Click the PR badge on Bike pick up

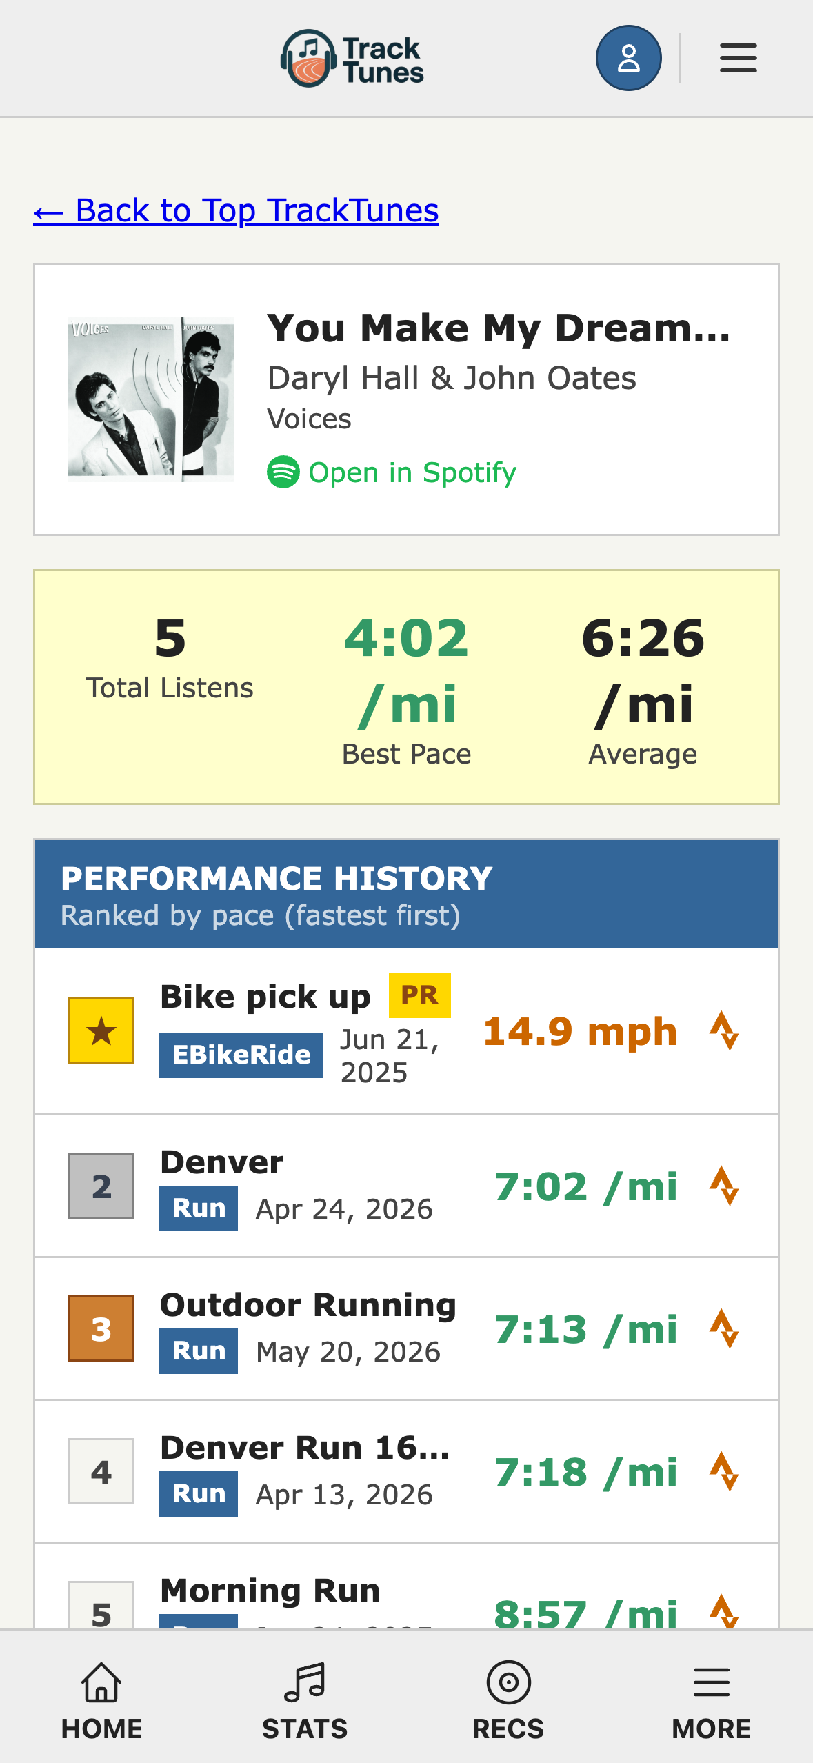[x=420, y=995]
